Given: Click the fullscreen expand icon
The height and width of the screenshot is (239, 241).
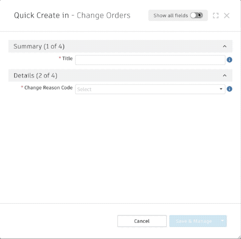Looking at the screenshot, I should click(216, 16).
